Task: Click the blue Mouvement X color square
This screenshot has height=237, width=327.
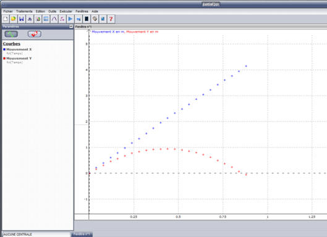Action: pyautogui.click(x=4, y=50)
